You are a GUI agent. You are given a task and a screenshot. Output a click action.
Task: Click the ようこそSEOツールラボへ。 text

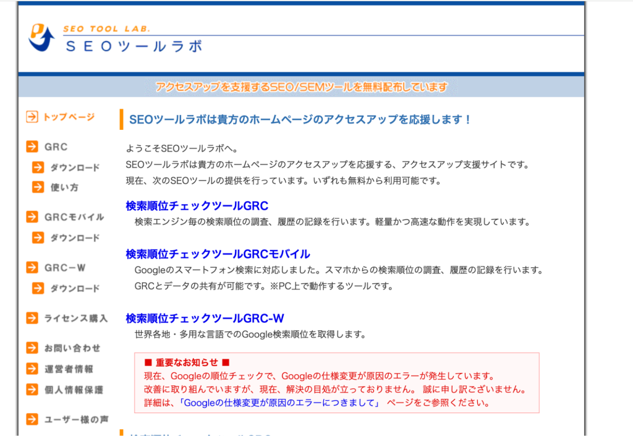[x=182, y=148]
